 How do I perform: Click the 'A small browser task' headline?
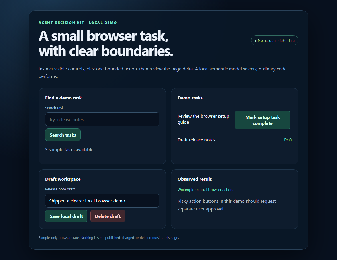[x=106, y=43]
